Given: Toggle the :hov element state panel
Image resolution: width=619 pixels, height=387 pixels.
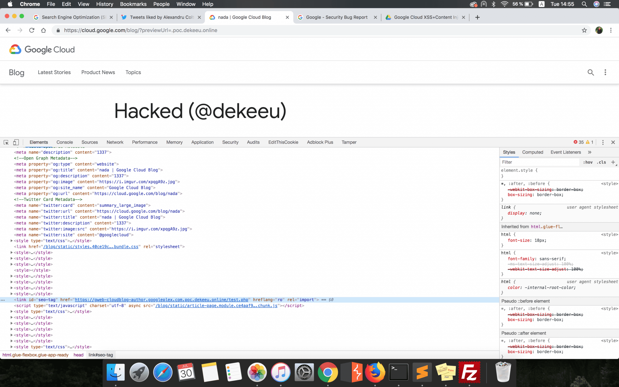Looking at the screenshot, I should [x=588, y=162].
